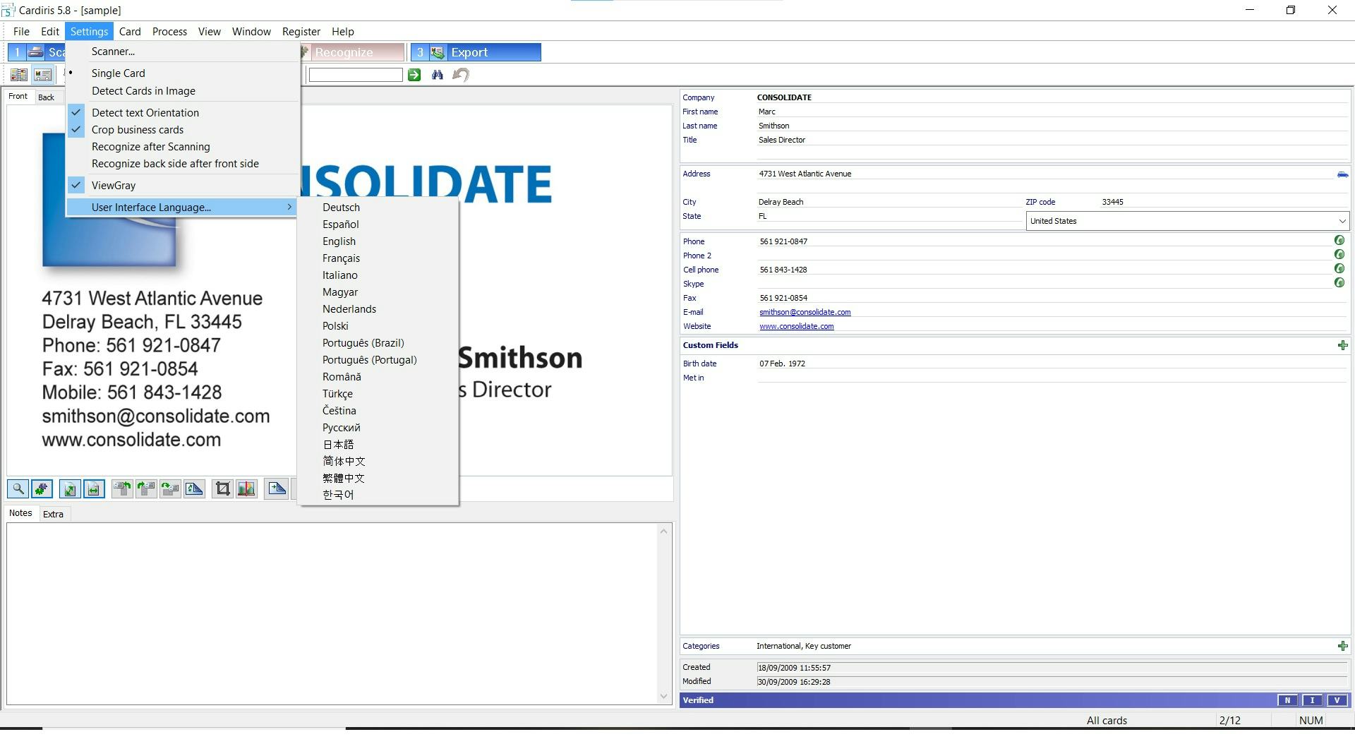Viewport: 1355px width, 744px height.
Task: Click the rotate 180 degrees icon
Action: (x=170, y=488)
